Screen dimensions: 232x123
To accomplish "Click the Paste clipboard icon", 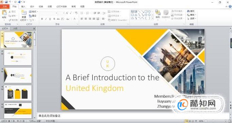I will (x=4, y=13).
